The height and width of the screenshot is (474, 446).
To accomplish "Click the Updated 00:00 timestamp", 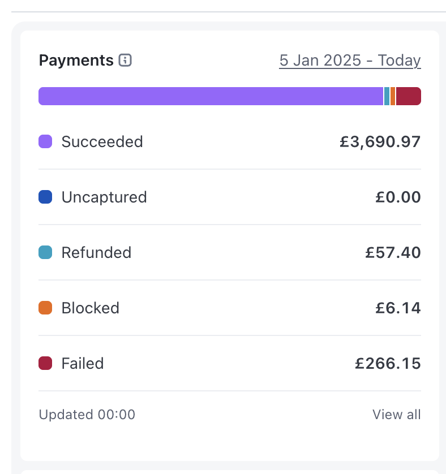I will [87, 415].
